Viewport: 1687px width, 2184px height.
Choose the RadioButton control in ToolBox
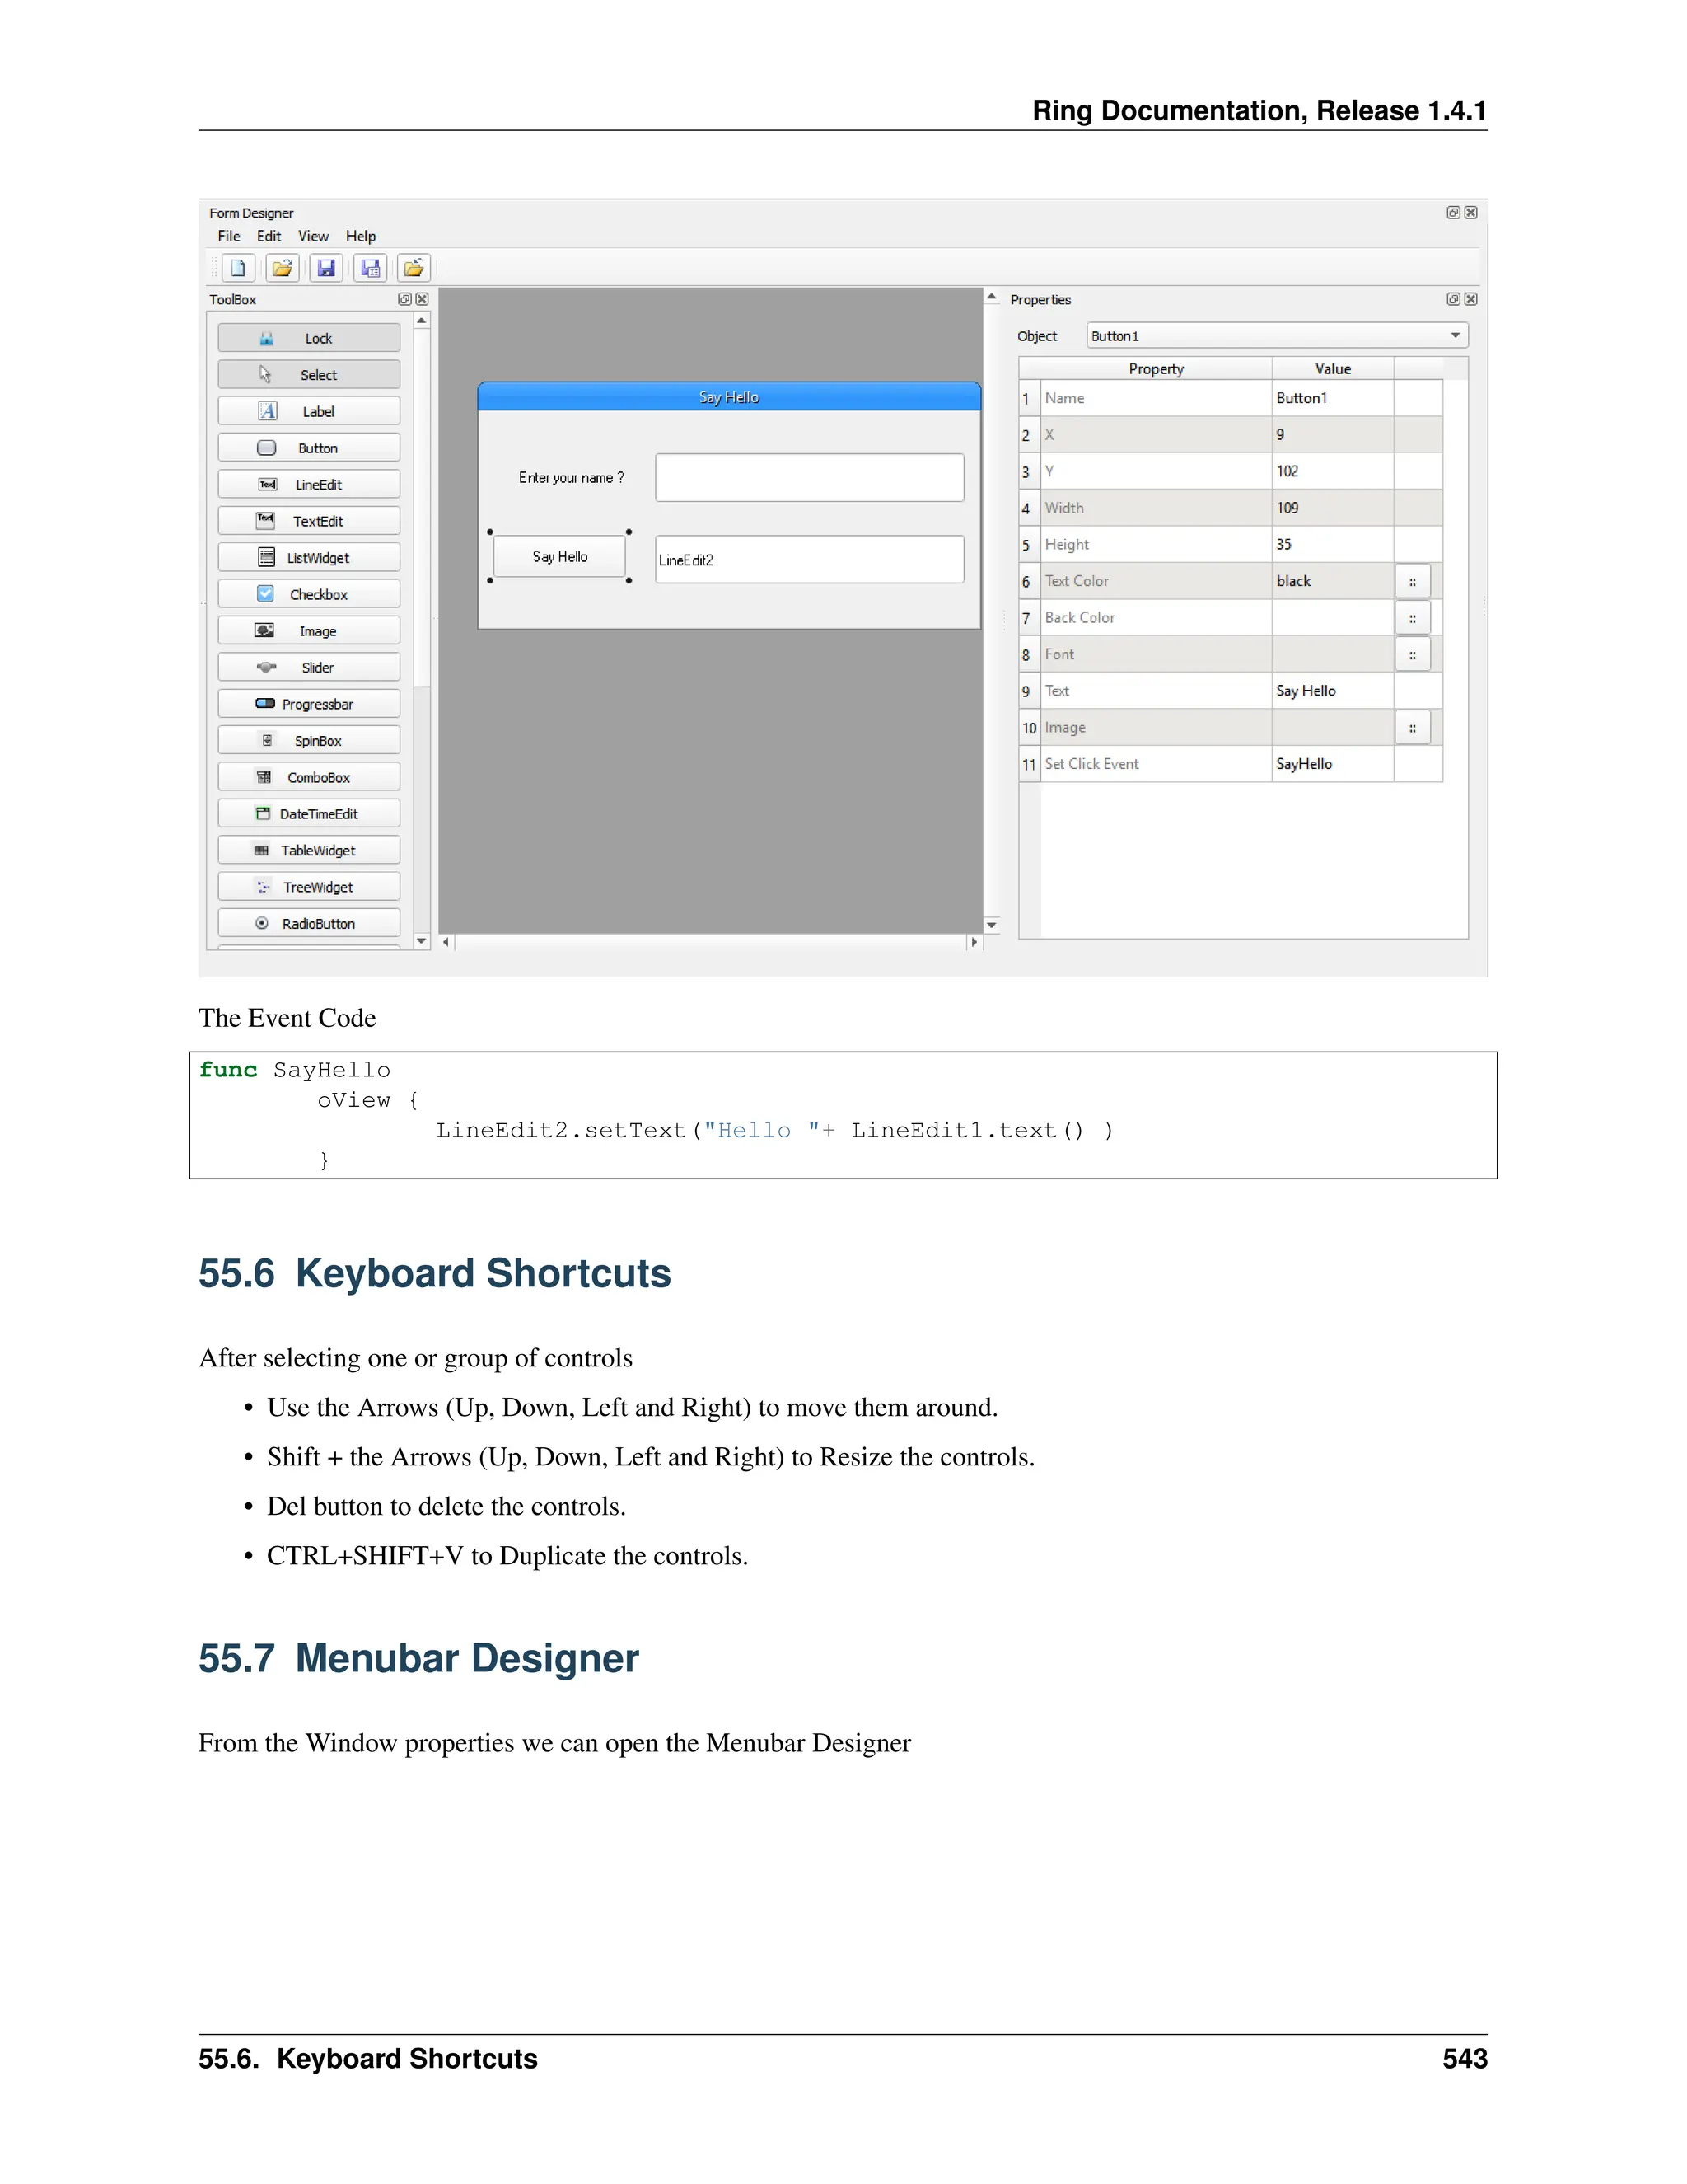click(x=309, y=923)
